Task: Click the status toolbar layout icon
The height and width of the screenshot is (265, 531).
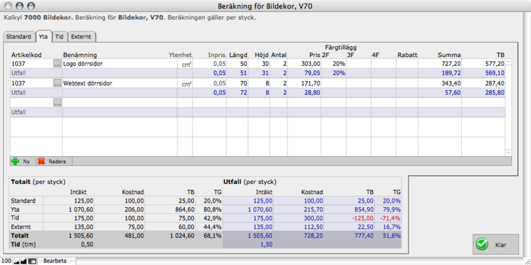Action: (32, 261)
